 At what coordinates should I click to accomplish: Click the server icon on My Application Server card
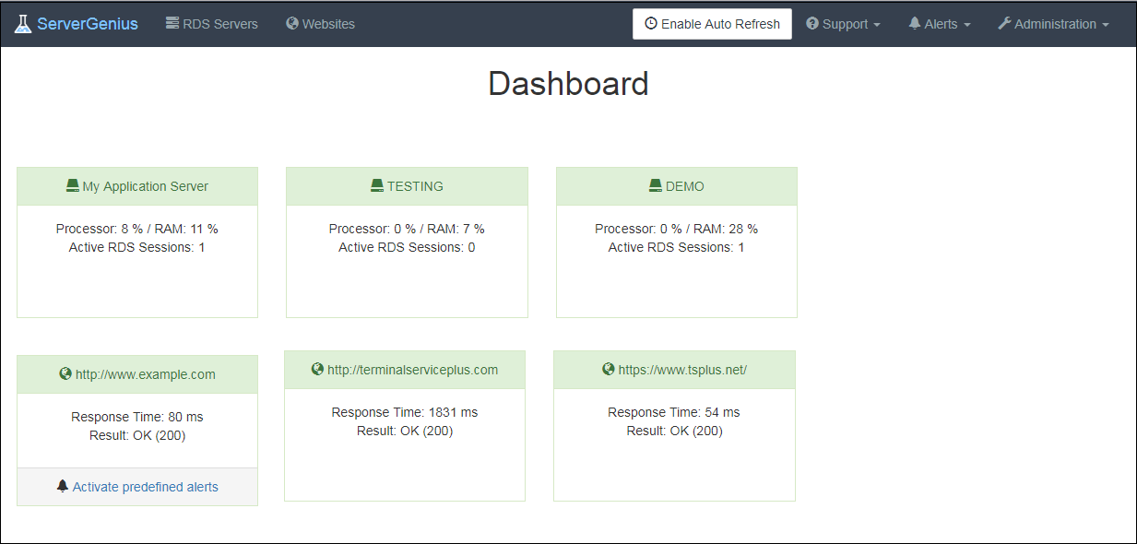click(73, 184)
